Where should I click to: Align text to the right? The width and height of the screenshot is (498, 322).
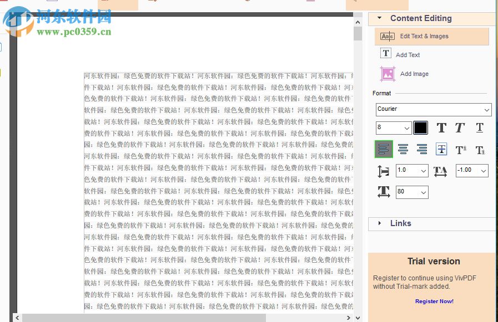[x=422, y=149]
